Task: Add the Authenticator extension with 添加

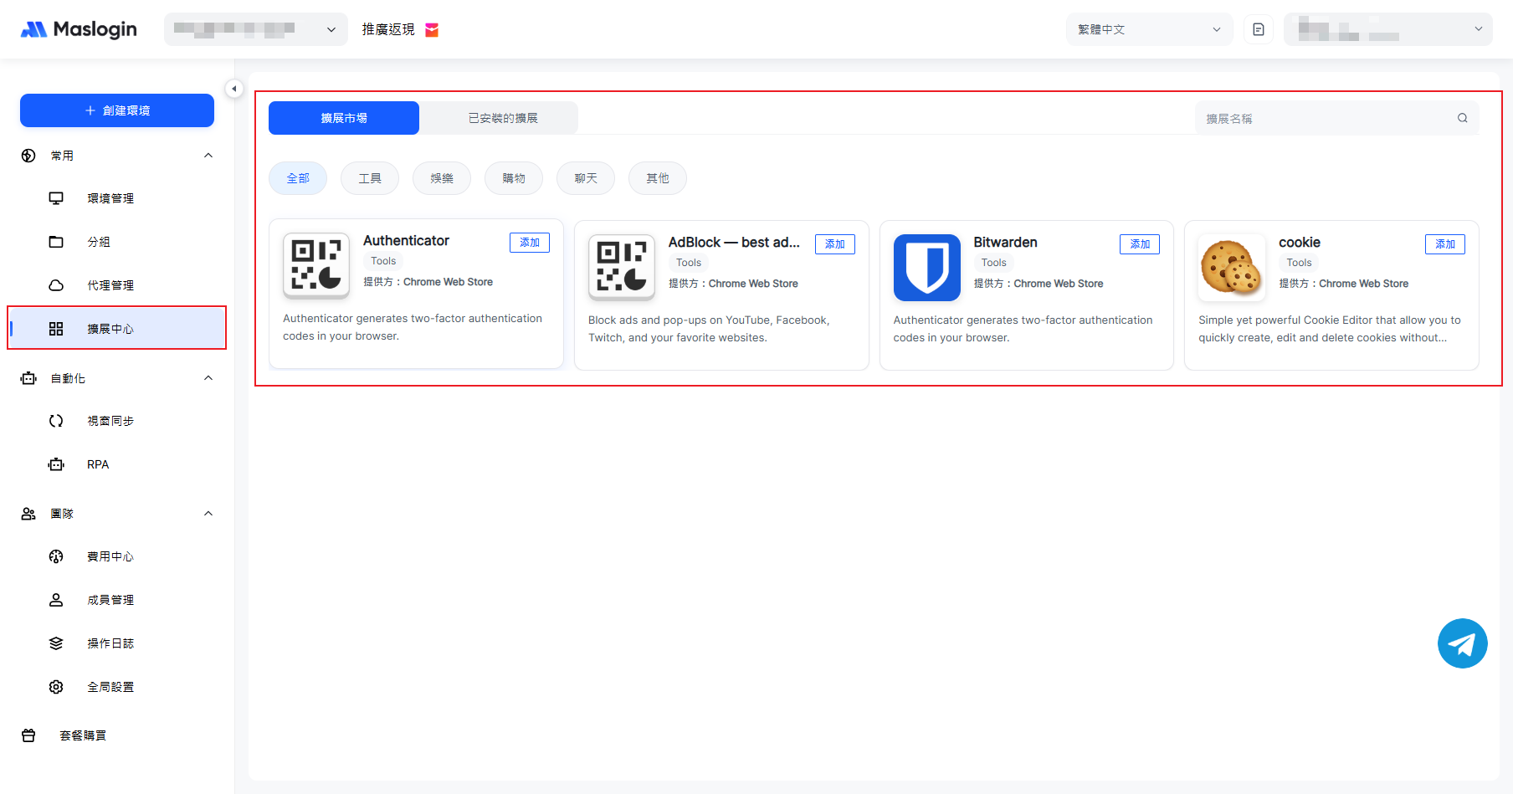Action: [x=529, y=243]
